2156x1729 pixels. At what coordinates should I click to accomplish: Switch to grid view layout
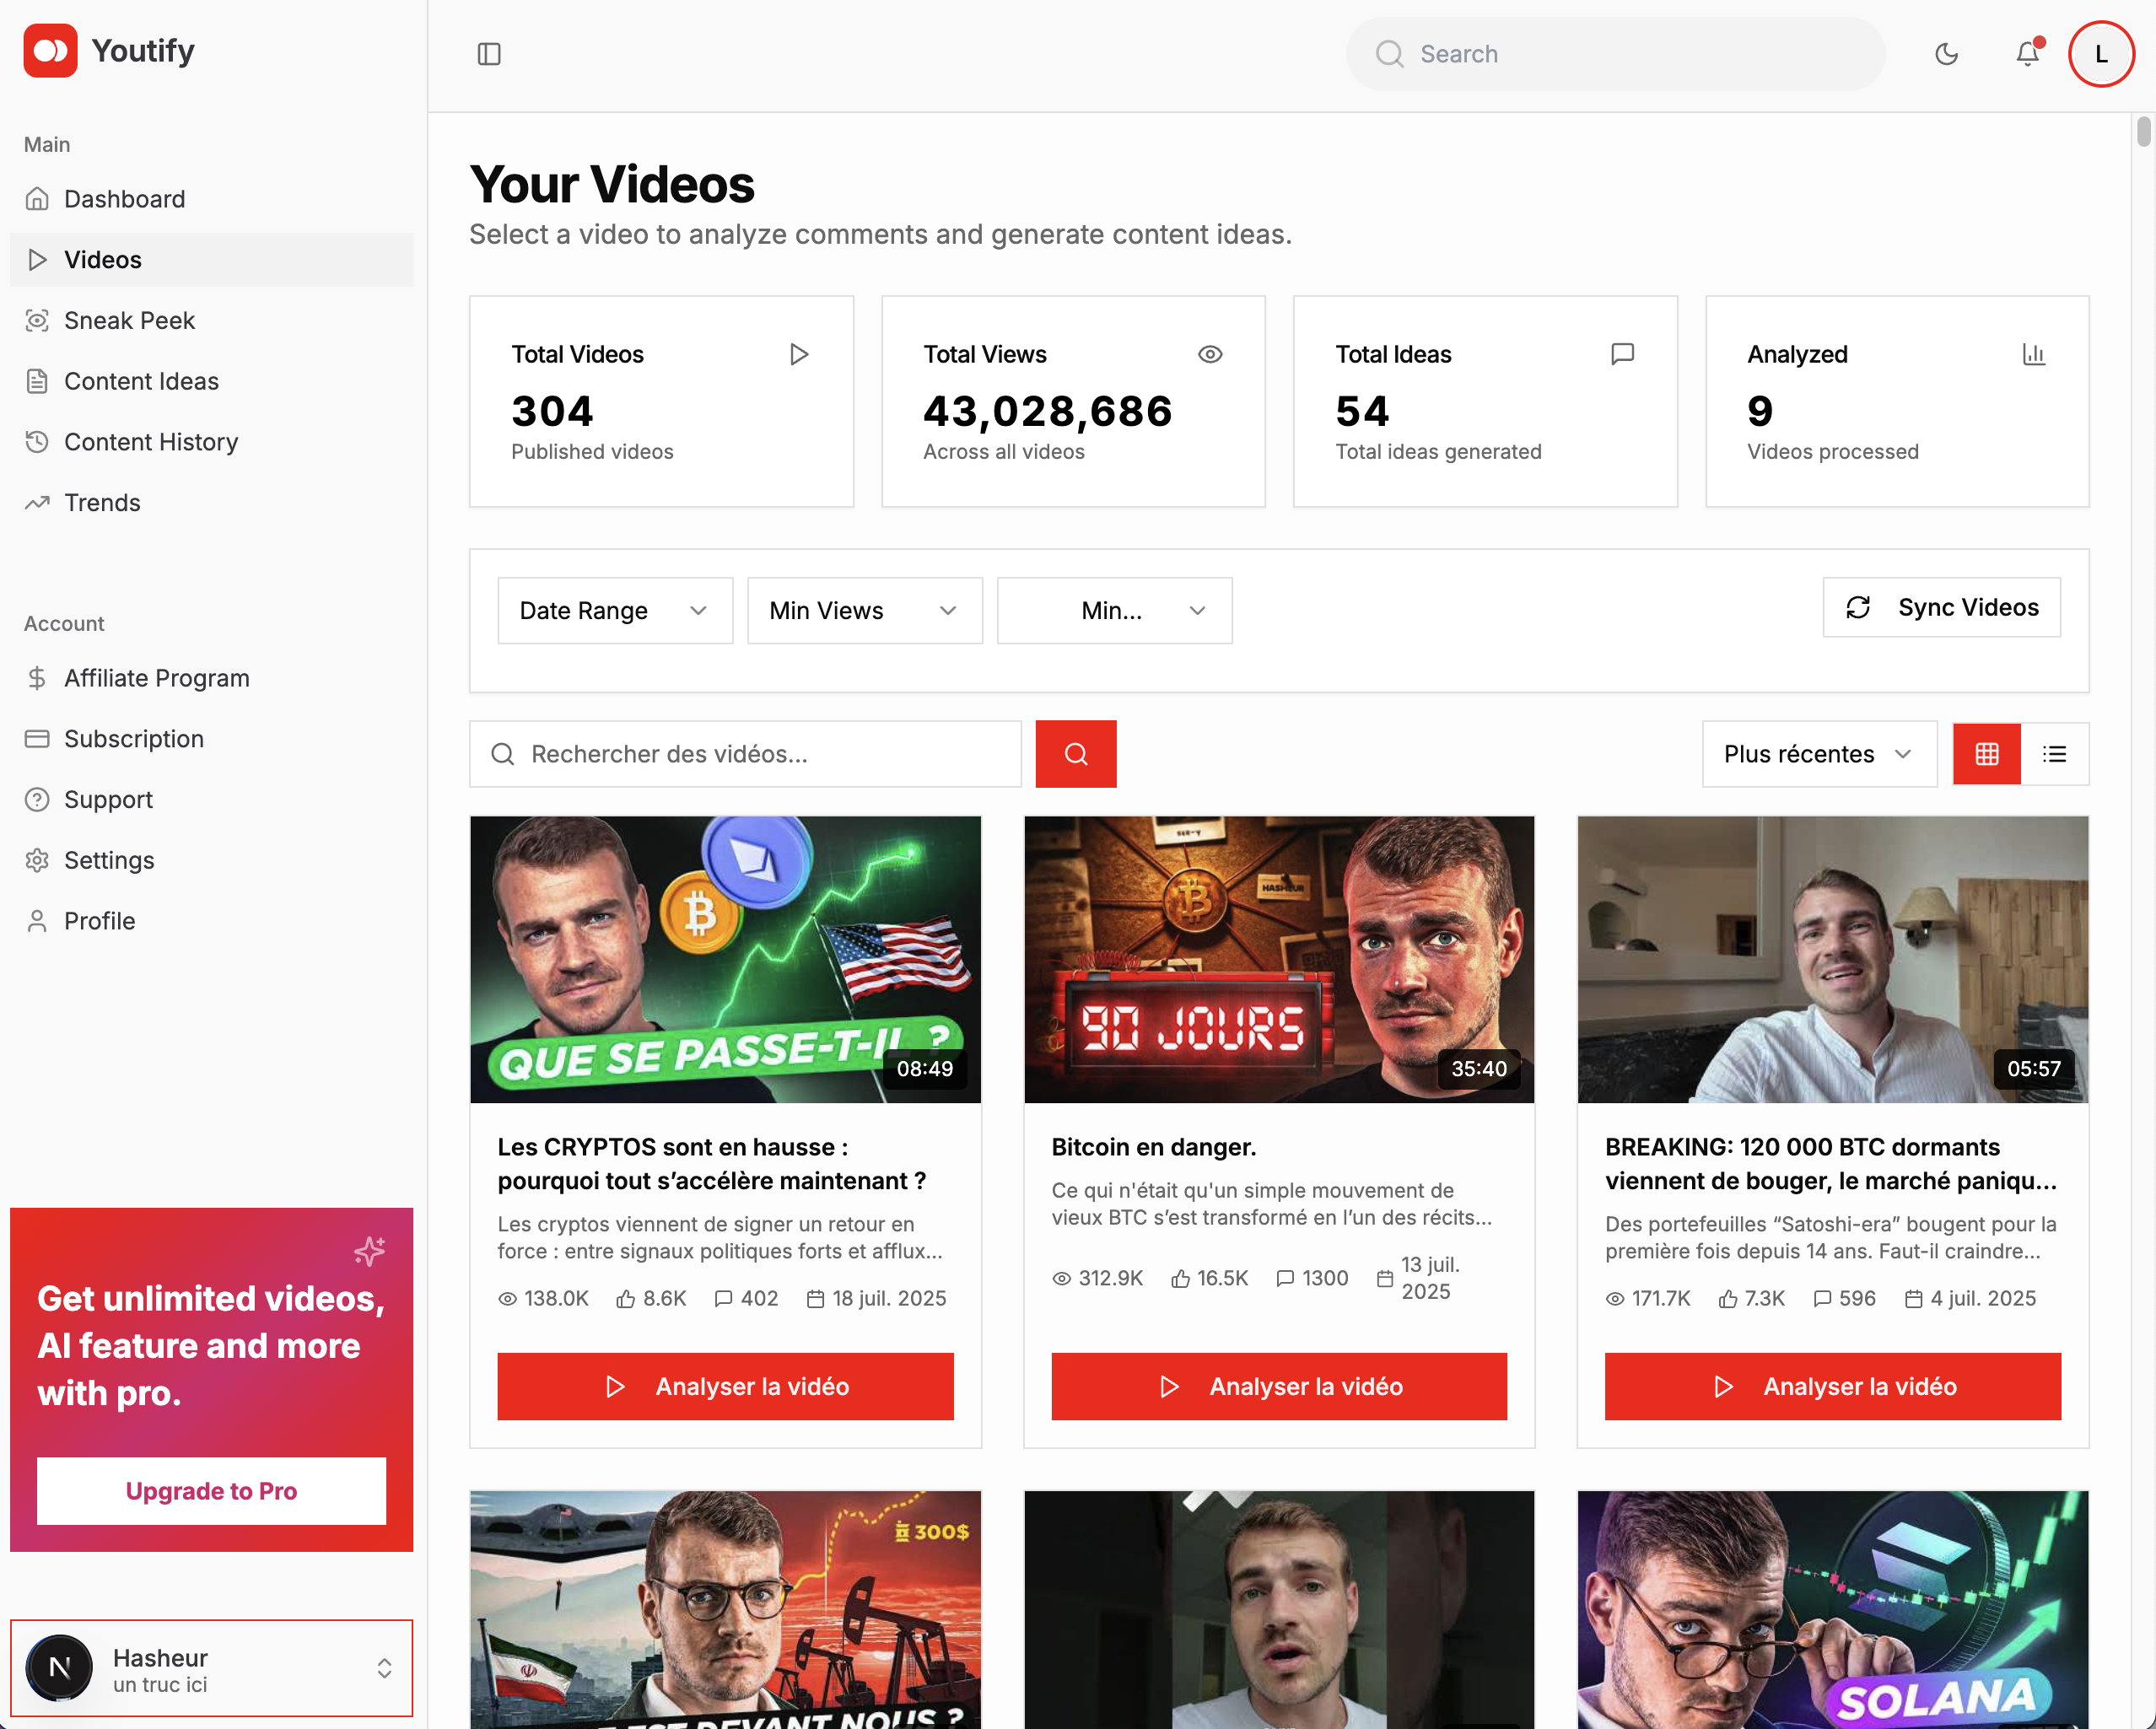[x=1986, y=754]
